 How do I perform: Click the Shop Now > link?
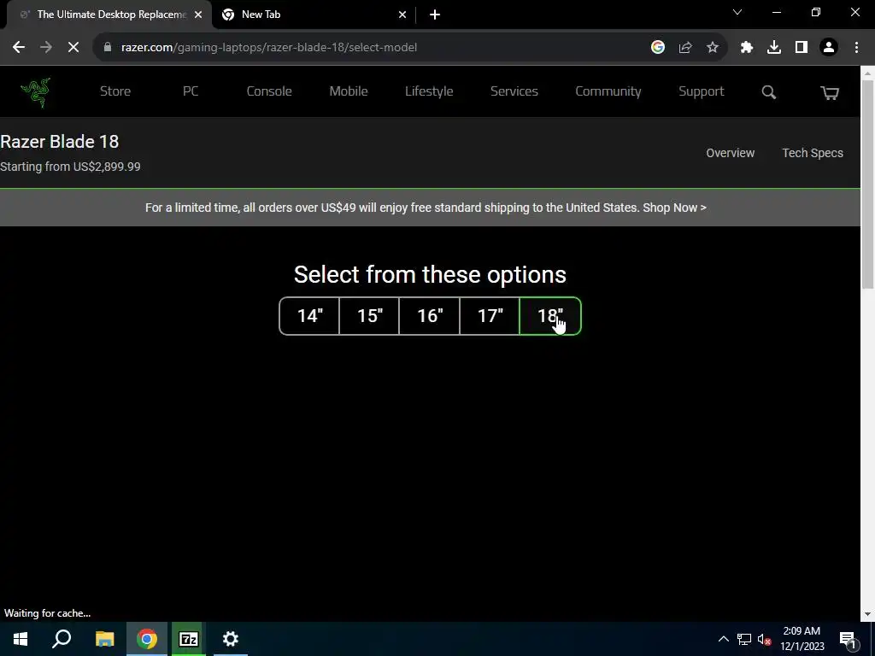pyautogui.click(x=674, y=208)
